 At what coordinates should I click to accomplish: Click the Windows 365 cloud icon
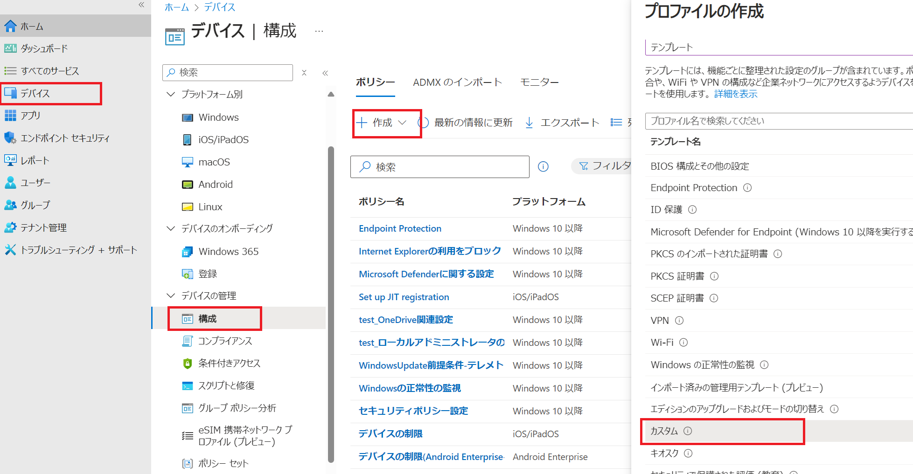pyautogui.click(x=187, y=252)
